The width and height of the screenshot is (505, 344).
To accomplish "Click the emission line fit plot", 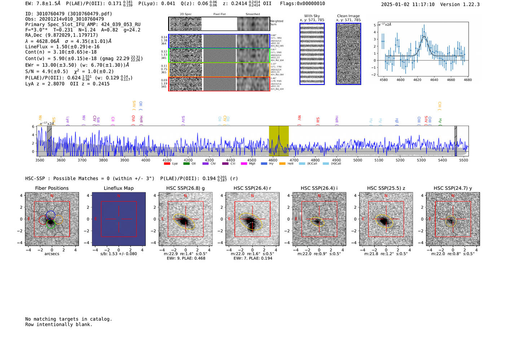I will tap(422, 50).
